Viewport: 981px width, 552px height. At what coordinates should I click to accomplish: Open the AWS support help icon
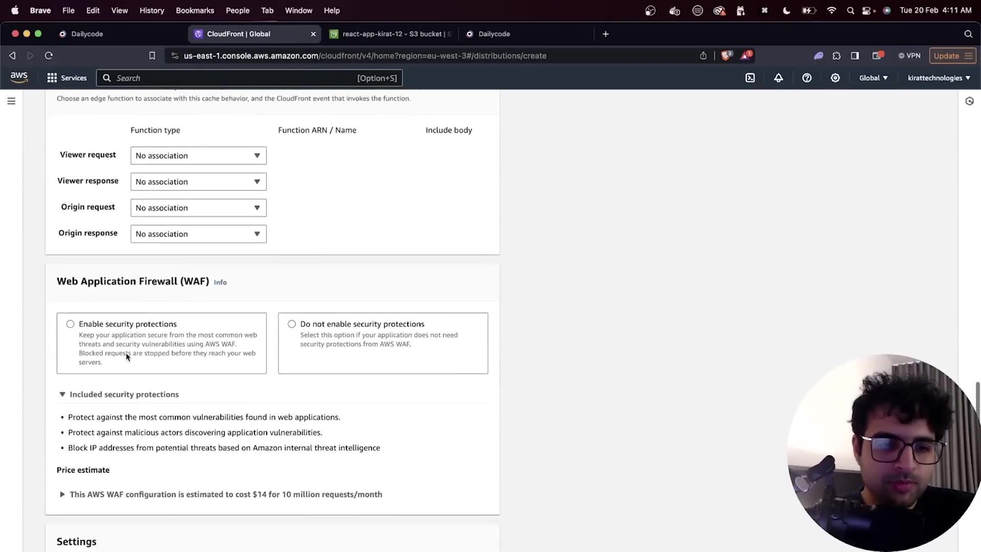[807, 78]
